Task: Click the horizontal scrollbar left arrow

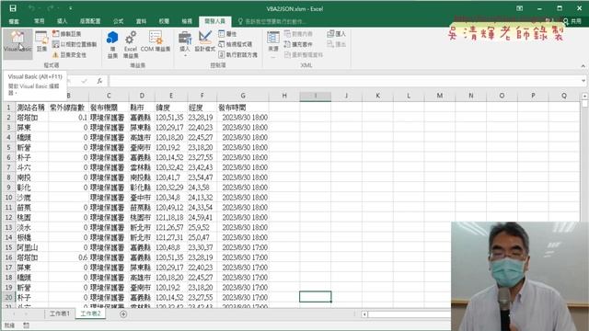Action: pos(364,314)
